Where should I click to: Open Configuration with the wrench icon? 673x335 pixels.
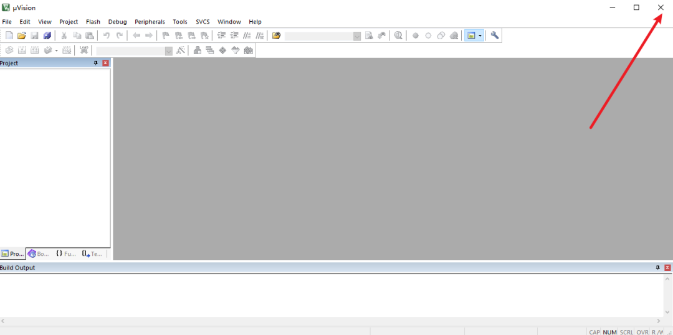(x=495, y=35)
